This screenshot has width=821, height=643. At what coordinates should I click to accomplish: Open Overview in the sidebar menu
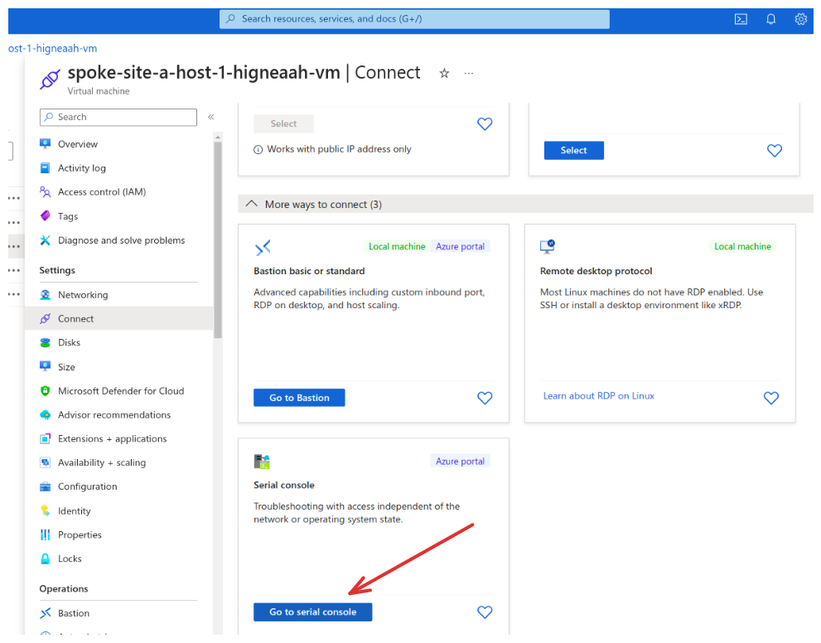point(78,144)
